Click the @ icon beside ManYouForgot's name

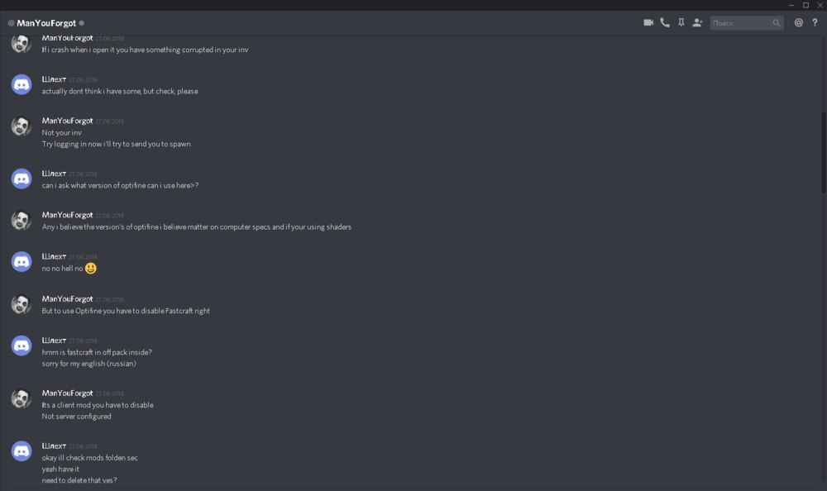[x=12, y=22]
